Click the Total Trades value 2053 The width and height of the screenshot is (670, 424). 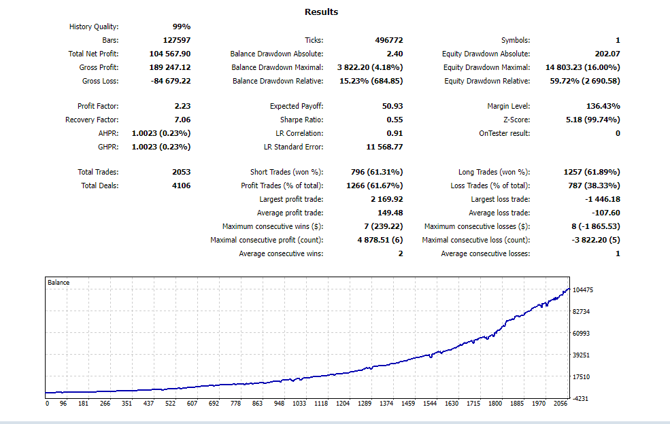pyautogui.click(x=182, y=172)
